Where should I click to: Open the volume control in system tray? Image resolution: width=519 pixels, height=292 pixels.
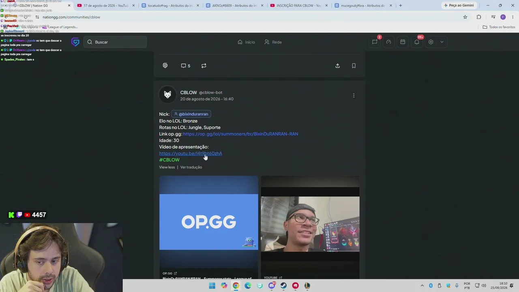484,286
